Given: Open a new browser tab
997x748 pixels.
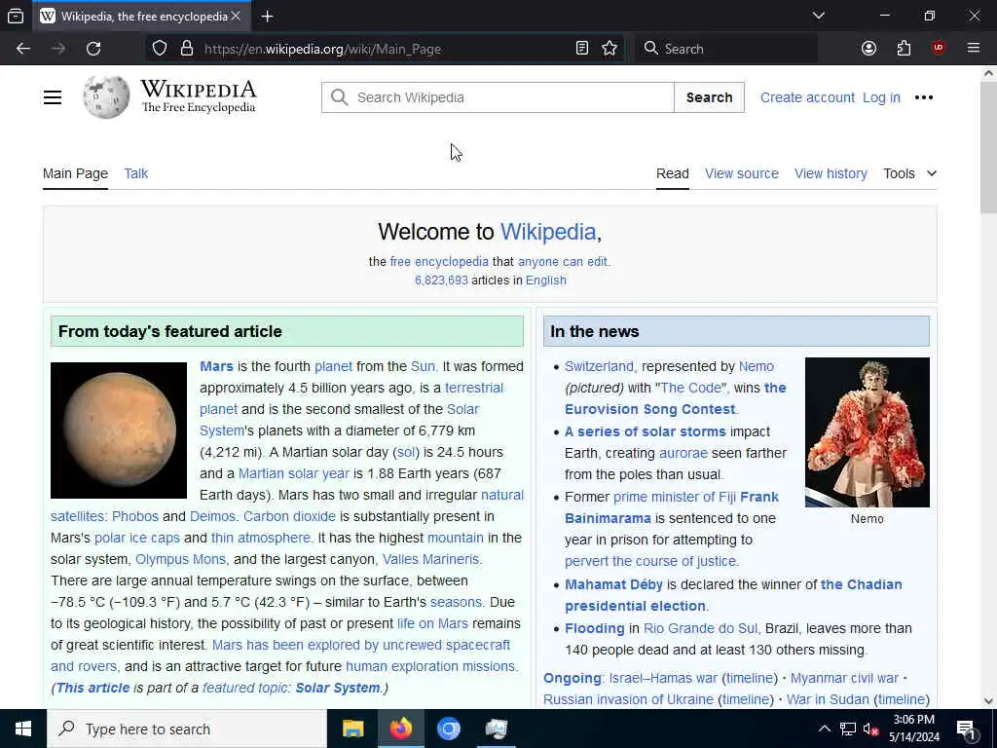Looking at the screenshot, I should click(x=267, y=16).
